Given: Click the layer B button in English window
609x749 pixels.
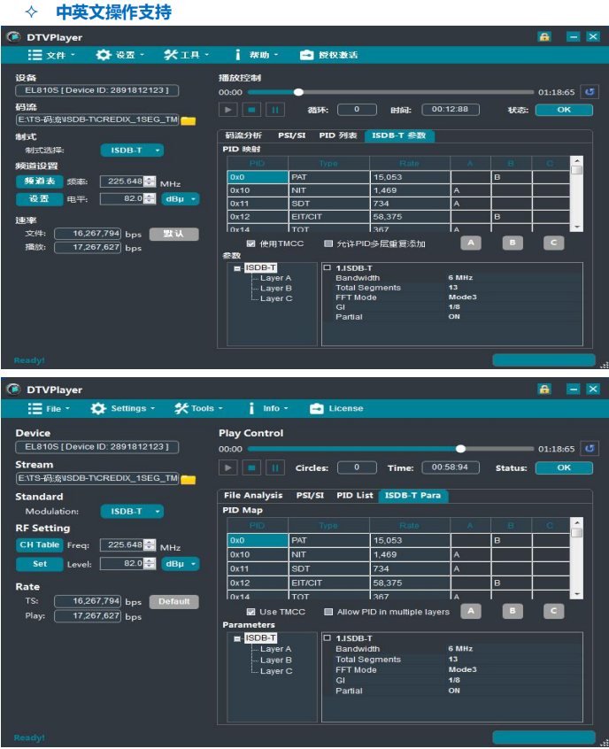Looking at the screenshot, I should pos(513,611).
